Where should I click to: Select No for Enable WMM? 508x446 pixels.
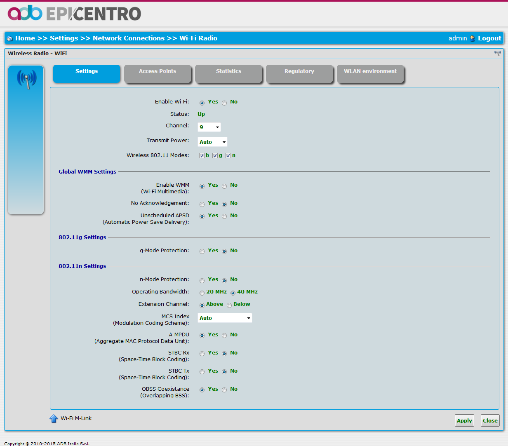pos(224,186)
